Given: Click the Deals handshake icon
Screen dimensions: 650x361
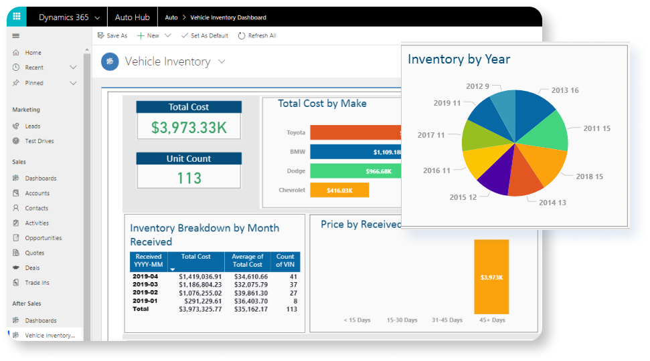Looking at the screenshot, I should (x=16, y=267).
